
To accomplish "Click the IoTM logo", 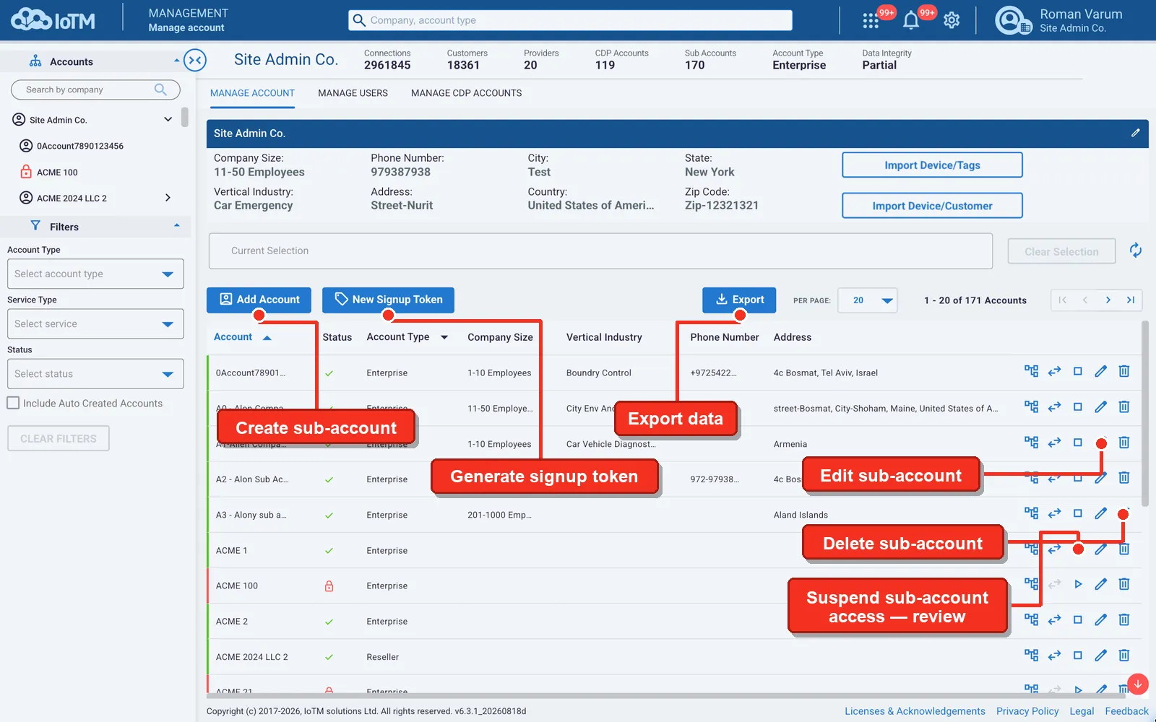I will tap(53, 20).
